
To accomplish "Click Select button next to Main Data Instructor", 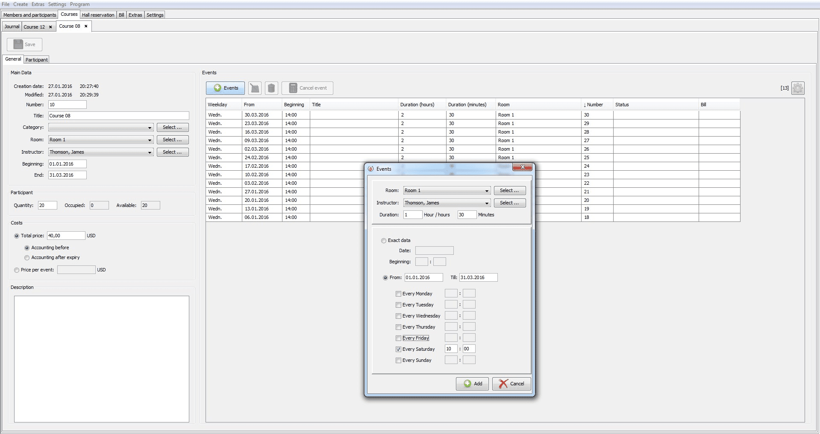I will tap(172, 152).
